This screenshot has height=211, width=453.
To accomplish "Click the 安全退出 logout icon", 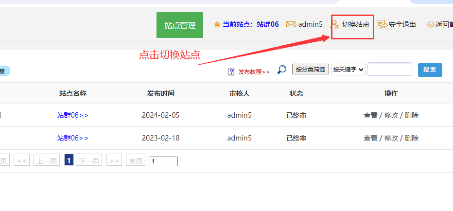I will tap(382, 24).
